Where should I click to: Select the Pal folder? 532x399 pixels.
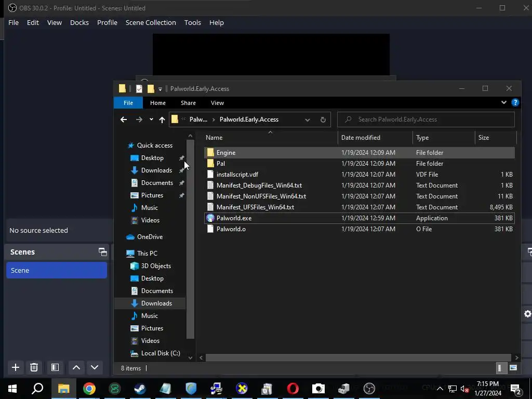[x=360, y=164]
